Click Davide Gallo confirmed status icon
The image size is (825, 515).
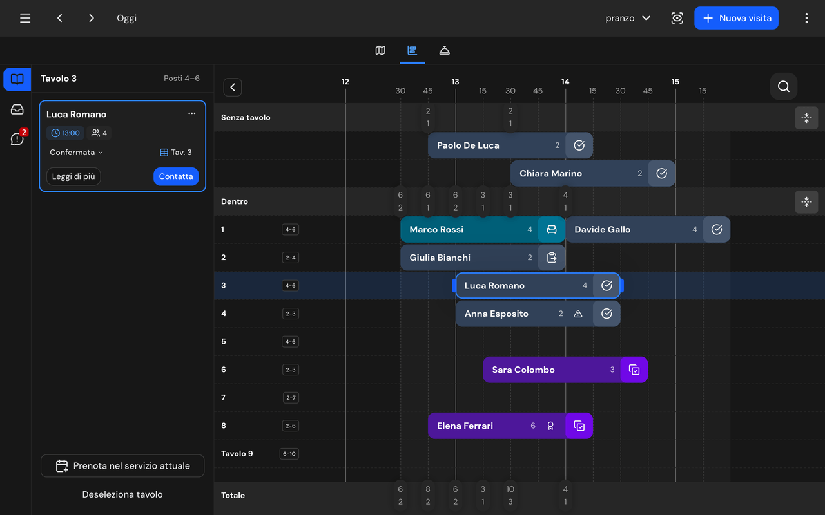(717, 229)
